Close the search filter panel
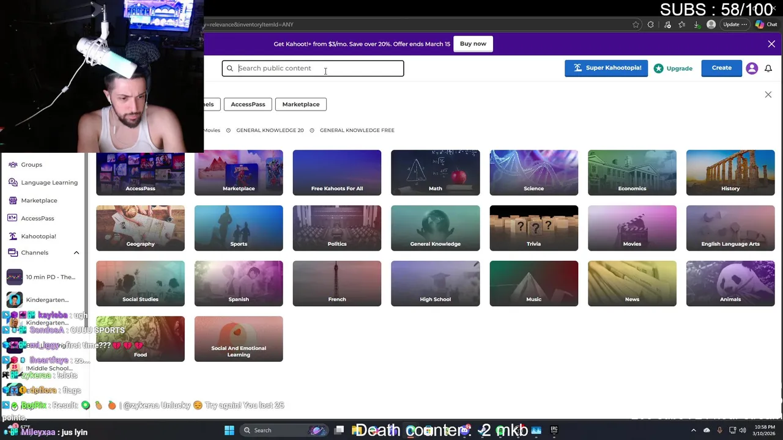The width and height of the screenshot is (783, 440). [x=768, y=95]
